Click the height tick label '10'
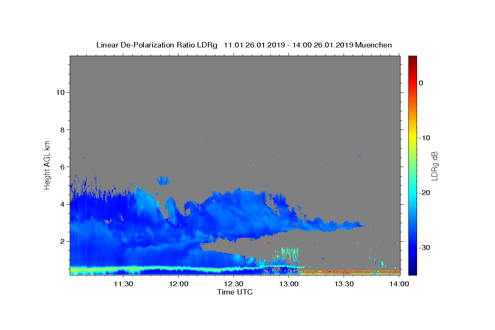This screenshot has height=330, width=495. tap(60, 92)
